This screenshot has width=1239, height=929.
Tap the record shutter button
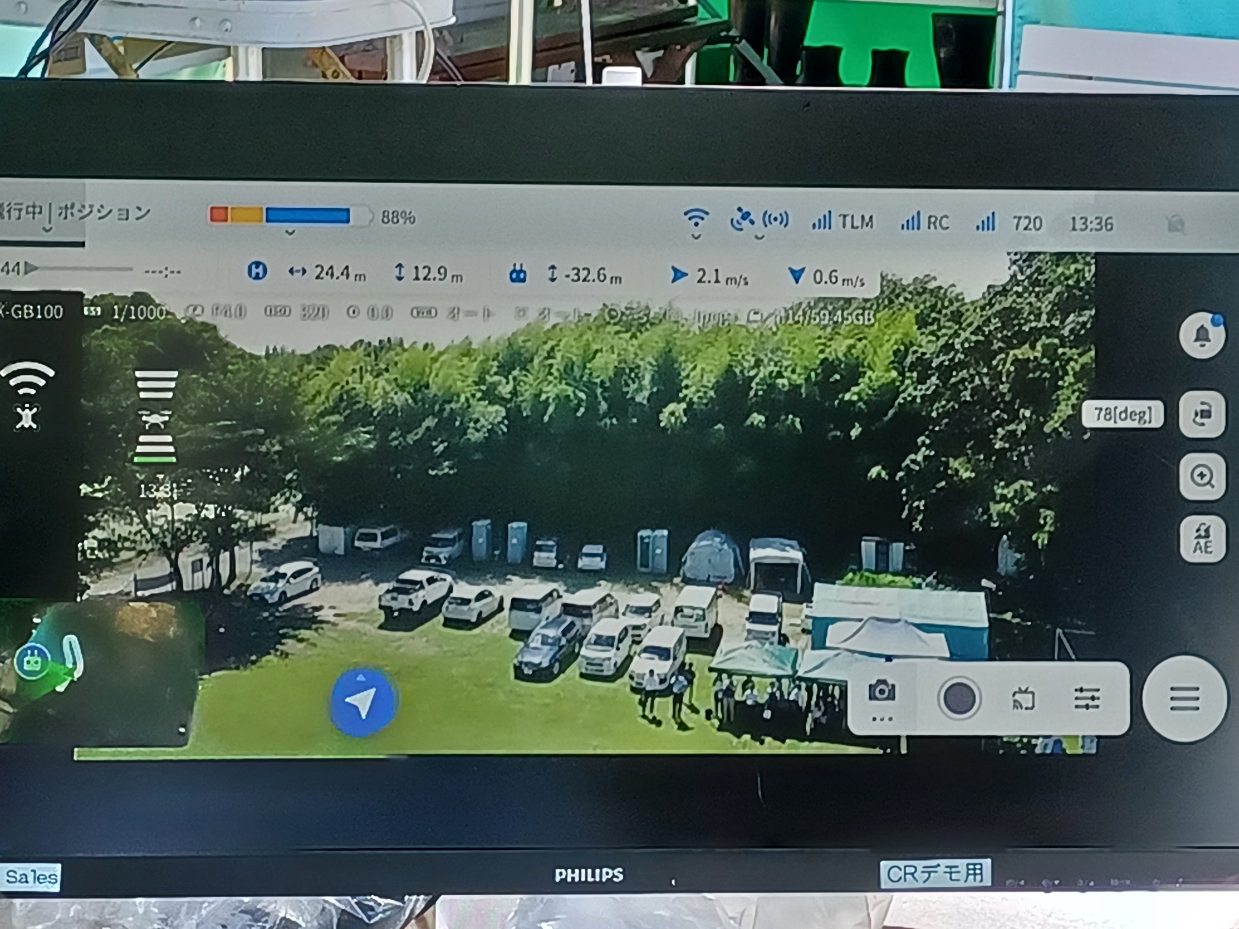(x=959, y=698)
